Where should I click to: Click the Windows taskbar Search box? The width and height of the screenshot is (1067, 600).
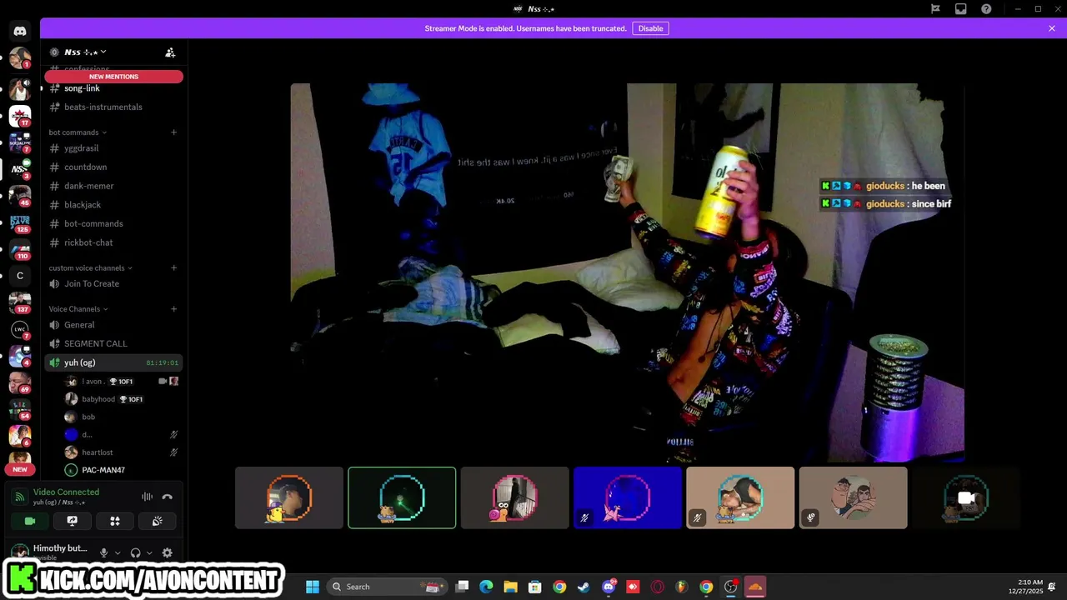click(x=386, y=587)
